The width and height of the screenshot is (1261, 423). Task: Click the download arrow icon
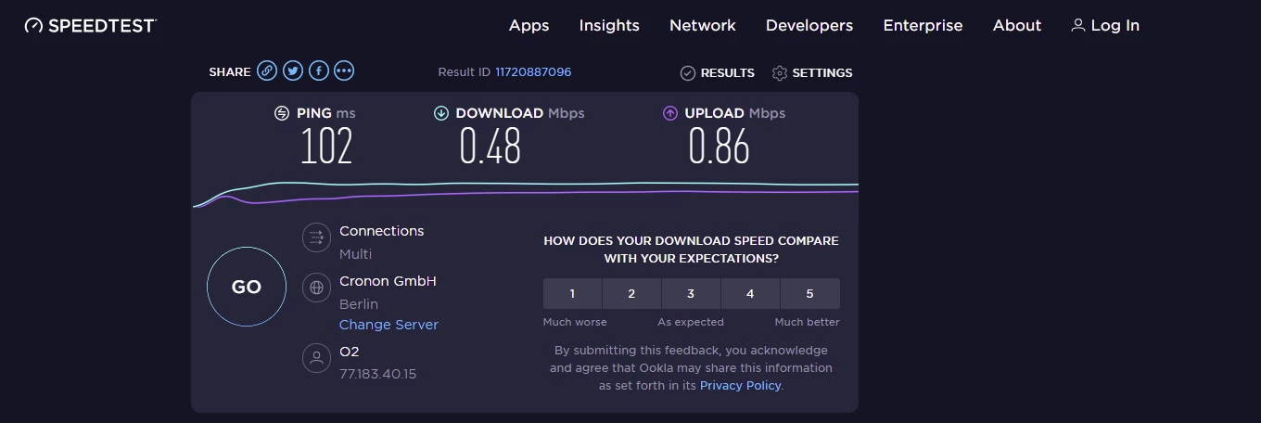[441, 113]
